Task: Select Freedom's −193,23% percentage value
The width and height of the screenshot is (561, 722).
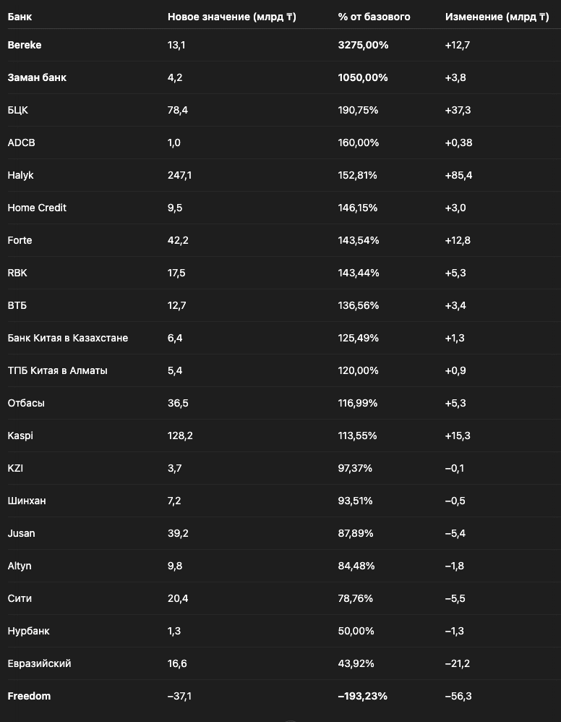Action: coord(363,696)
